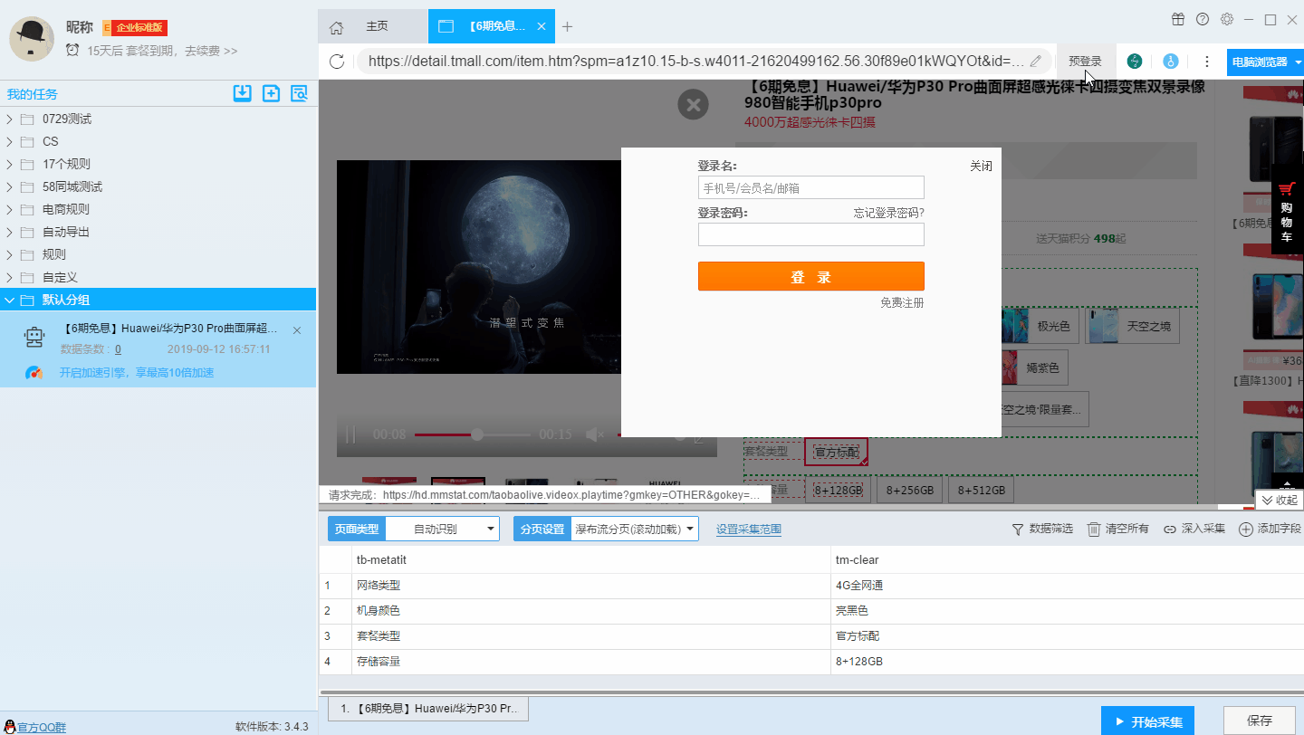Click the pencil edit icon in URL bar

[x=1036, y=62]
